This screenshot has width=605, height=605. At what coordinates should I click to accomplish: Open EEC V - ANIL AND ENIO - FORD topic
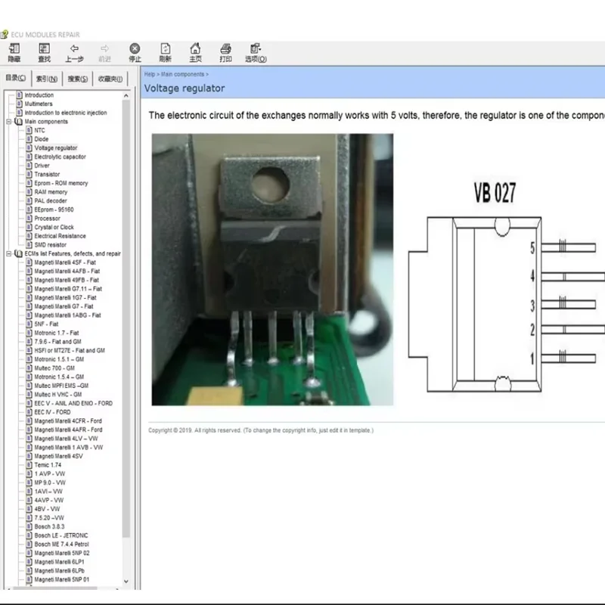[73, 403]
